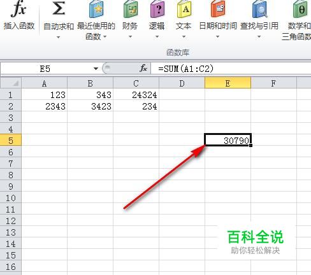311x275 pixels.
Task: Click the formula bar with =SUM(A1:C2)
Action: click(x=231, y=69)
